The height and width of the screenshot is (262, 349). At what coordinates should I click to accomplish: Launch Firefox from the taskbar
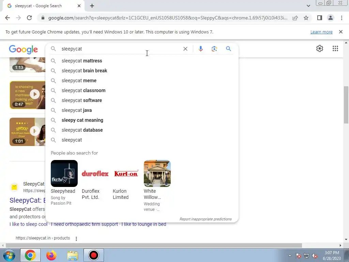click(51, 255)
